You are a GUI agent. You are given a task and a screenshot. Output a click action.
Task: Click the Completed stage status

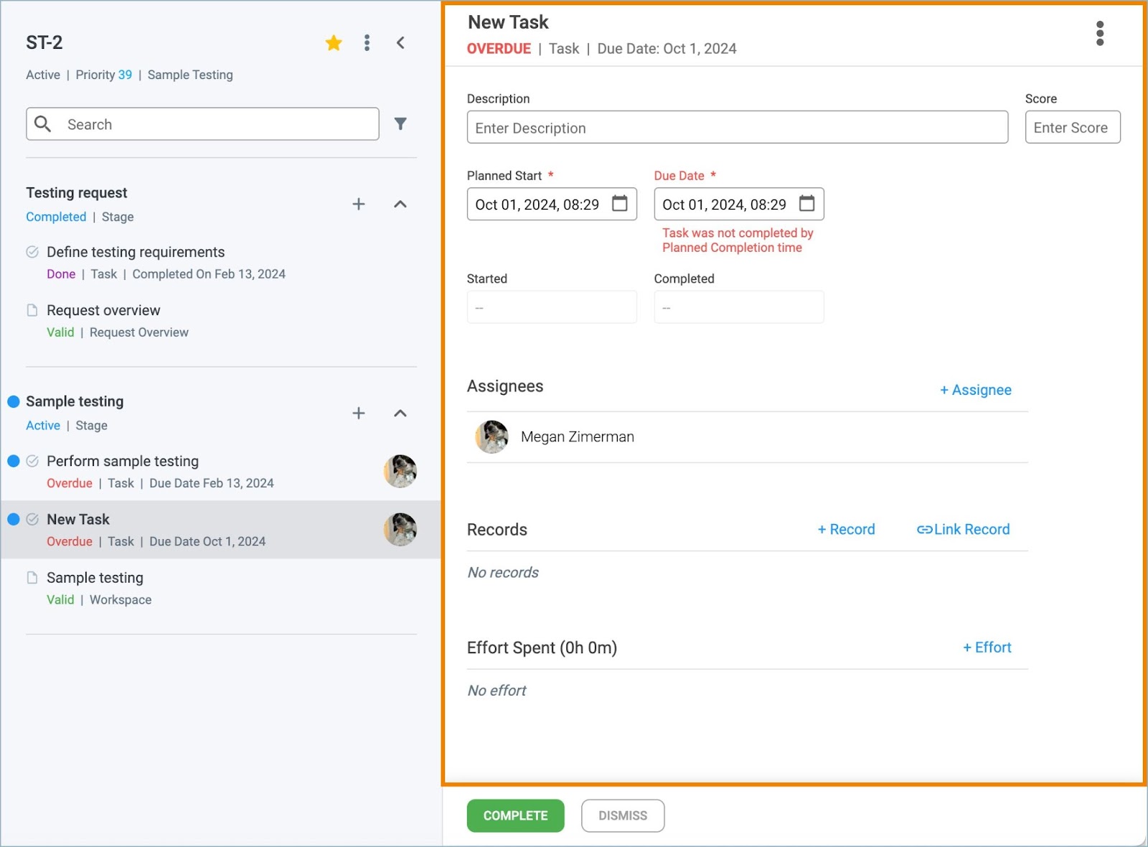point(56,217)
